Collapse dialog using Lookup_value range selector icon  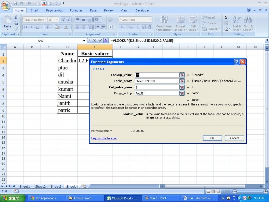point(182,75)
